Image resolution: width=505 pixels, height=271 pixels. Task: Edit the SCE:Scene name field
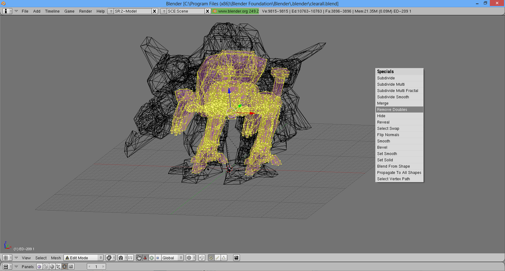pos(185,11)
